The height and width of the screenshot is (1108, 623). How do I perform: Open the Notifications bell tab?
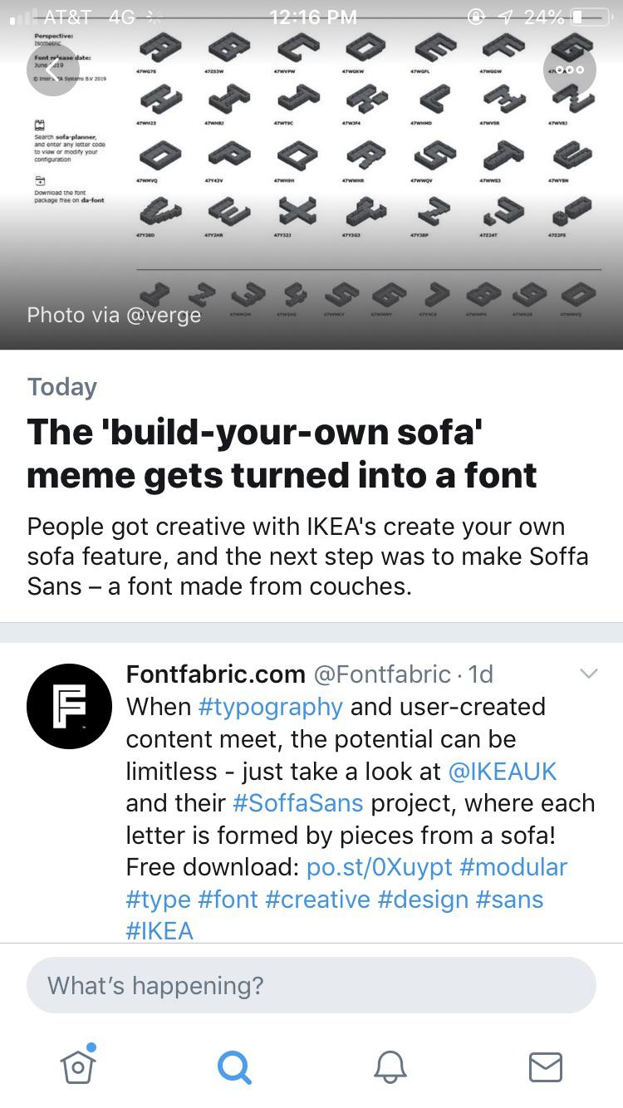point(390,1066)
